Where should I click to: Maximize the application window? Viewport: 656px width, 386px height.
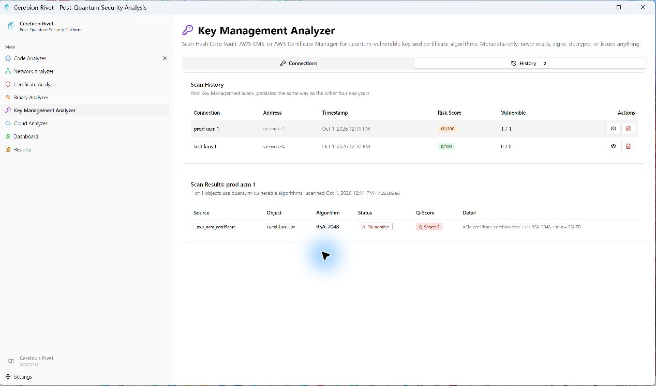[x=619, y=7]
